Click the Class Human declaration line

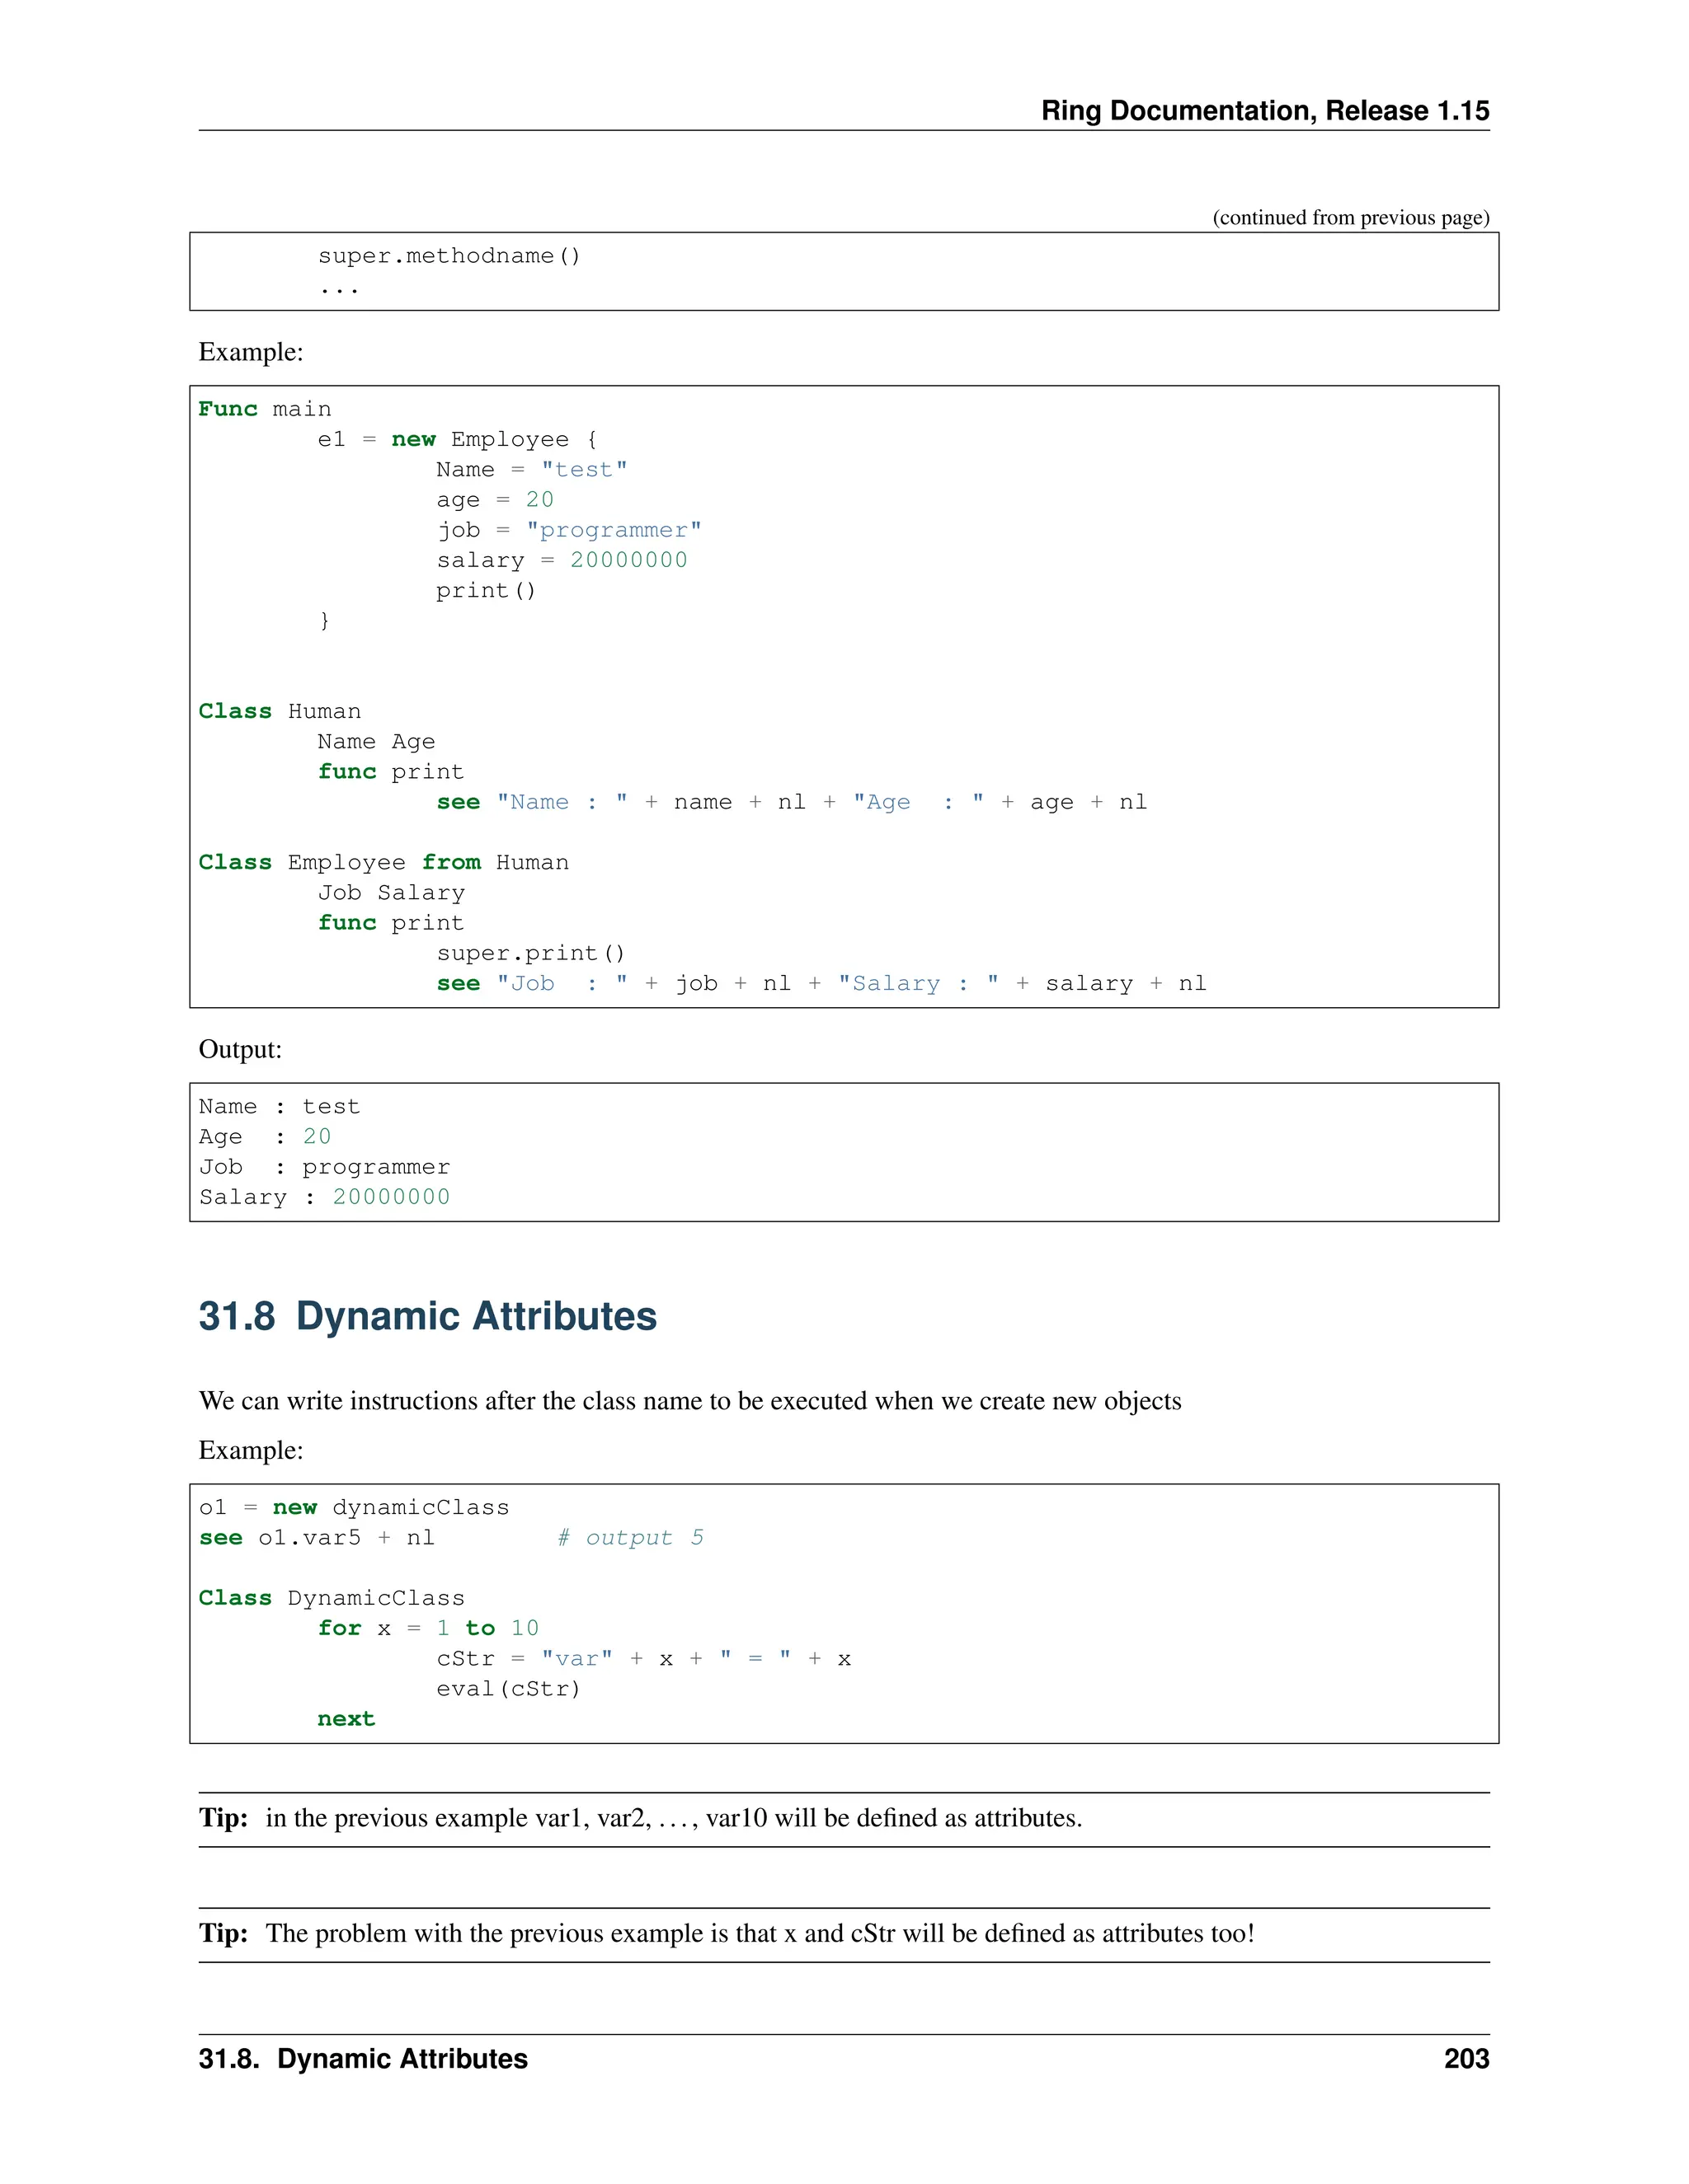coord(280,711)
